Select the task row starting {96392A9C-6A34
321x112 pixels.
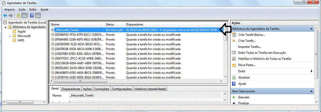137,68
